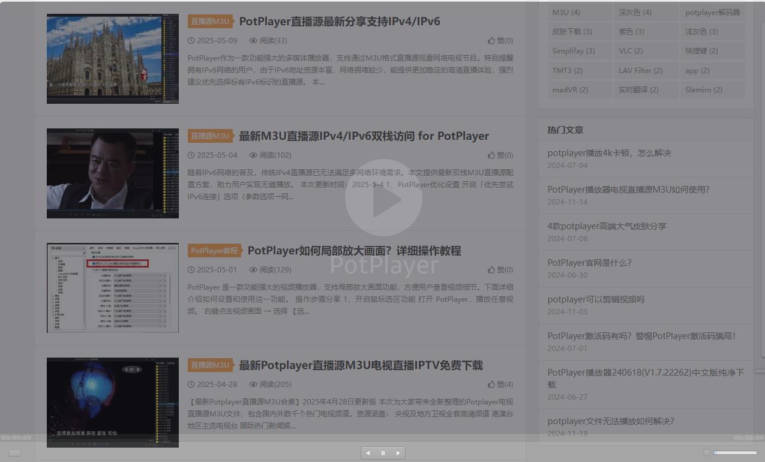Select the Simplifay (3) tag
Screen dimensions: 765x462
point(579,51)
